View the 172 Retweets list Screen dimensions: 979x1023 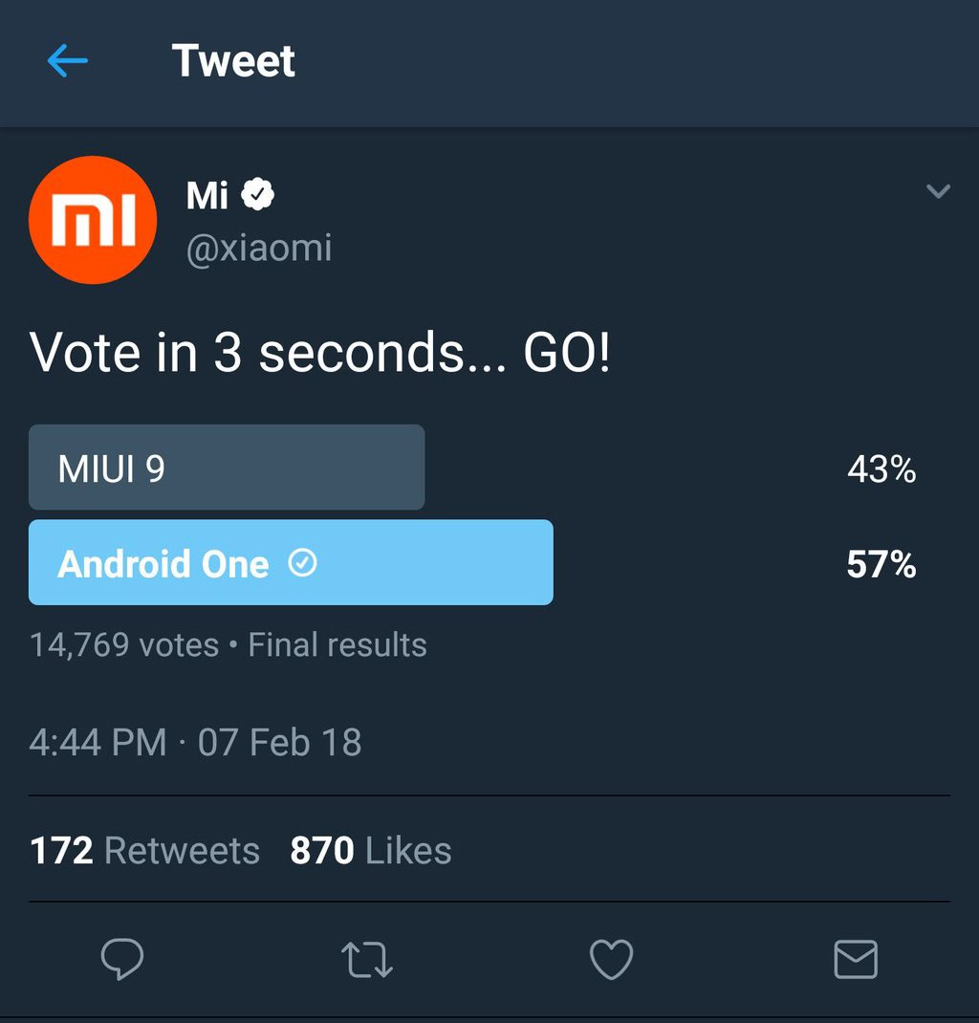tap(145, 850)
